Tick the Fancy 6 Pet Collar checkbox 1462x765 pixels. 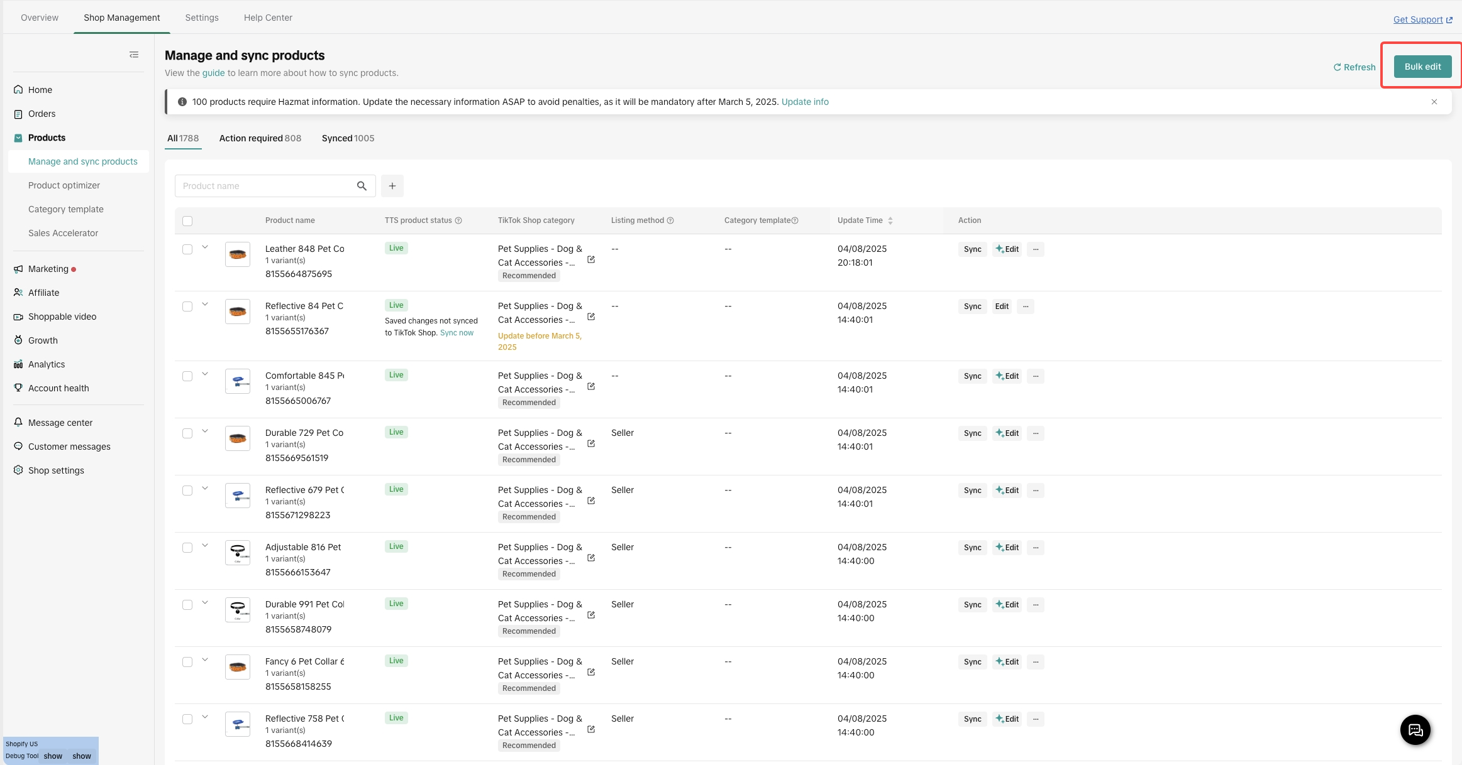click(187, 662)
